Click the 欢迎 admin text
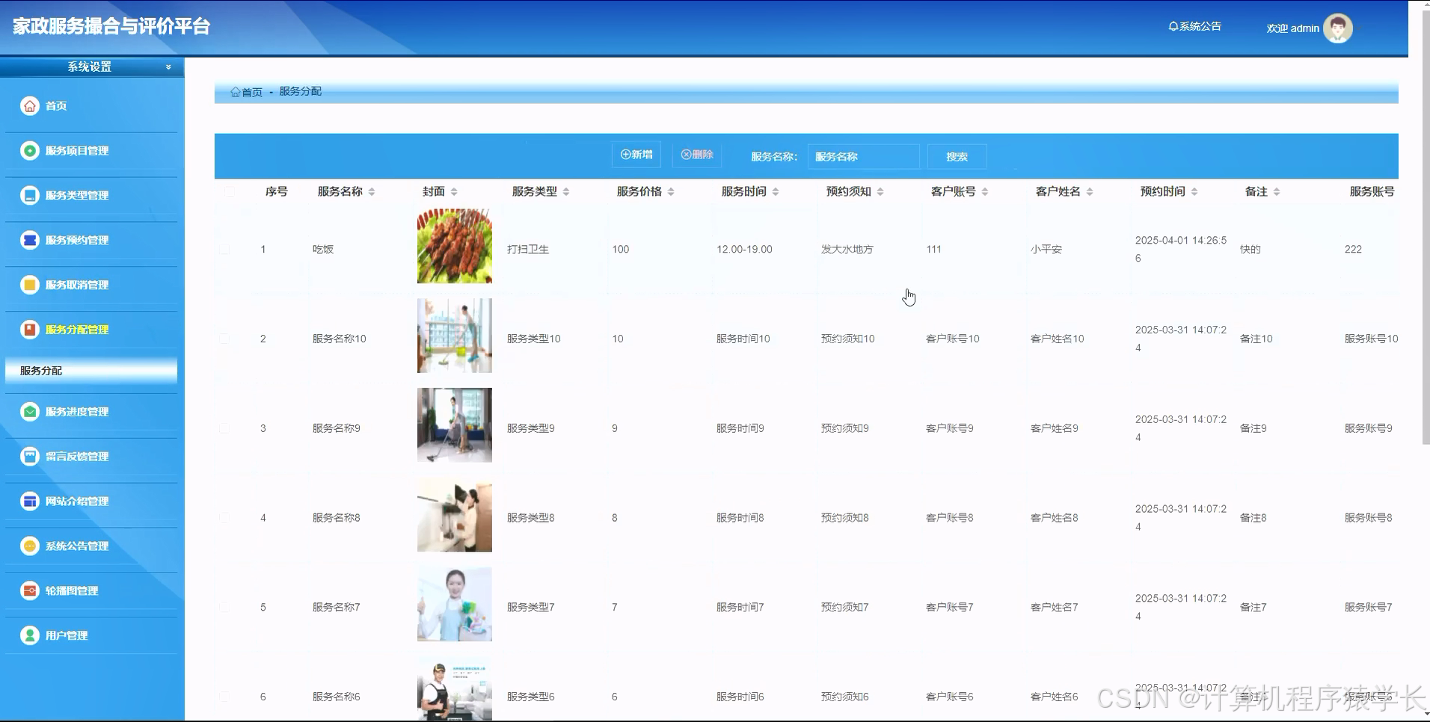This screenshot has height=722, width=1430. 1292,28
